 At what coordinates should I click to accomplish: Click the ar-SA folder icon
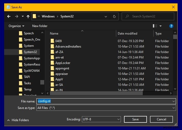[52, 84]
